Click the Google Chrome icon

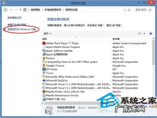click(44, 65)
